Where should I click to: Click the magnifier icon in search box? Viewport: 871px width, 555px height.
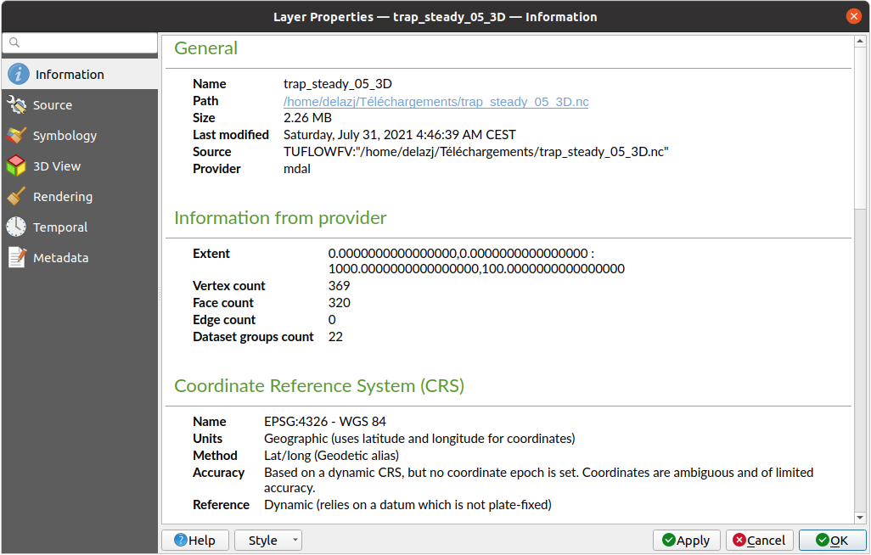(x=13, y=42)
